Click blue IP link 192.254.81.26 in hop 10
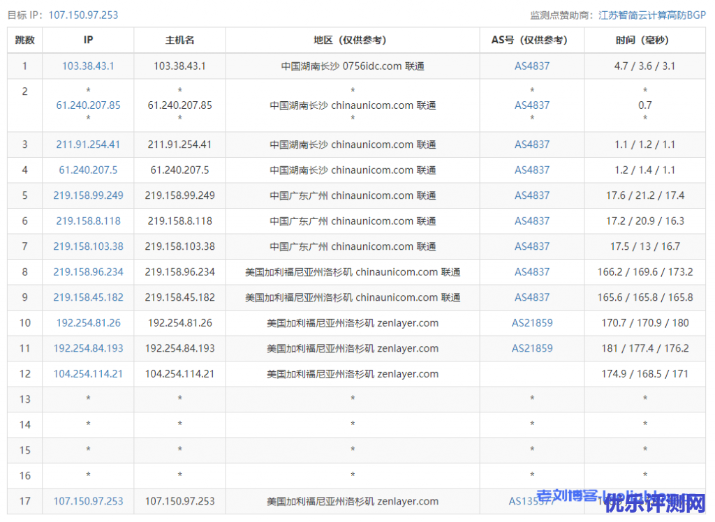This screenshot has height=522, width=715. point(88,323)
